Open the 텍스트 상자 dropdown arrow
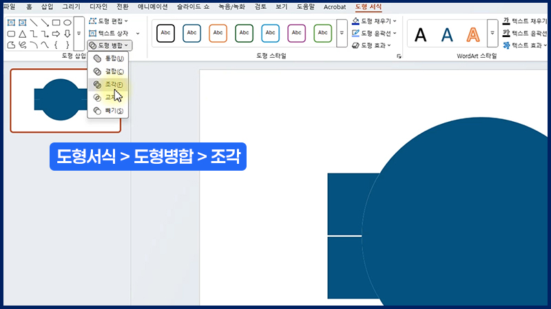Viewport: 551px width, 309px height. 138,33
